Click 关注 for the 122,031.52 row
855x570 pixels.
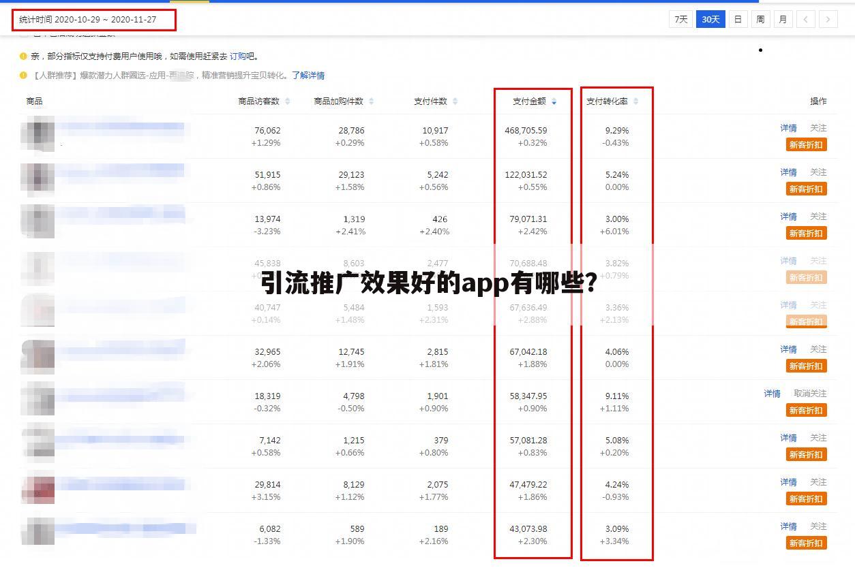pyautogui.click(x=818, y=172)
